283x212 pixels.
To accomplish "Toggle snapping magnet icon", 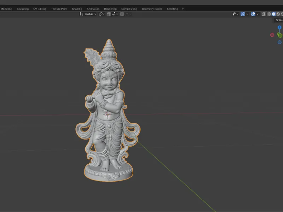I will point(109,14).
